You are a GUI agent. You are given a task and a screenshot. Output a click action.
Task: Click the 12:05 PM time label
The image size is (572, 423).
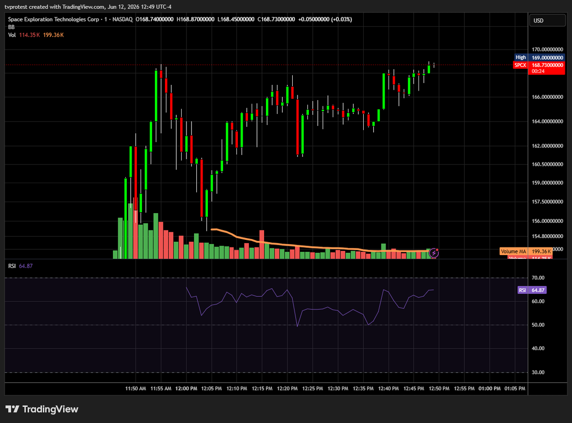coord(211,389)
